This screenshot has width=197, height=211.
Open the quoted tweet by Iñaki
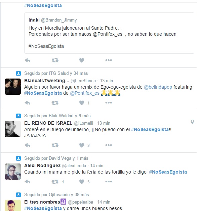coord(109,33)
